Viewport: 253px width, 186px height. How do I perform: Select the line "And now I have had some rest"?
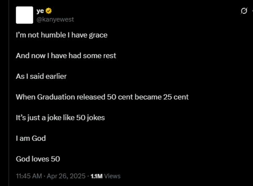(x=66, y=56)
